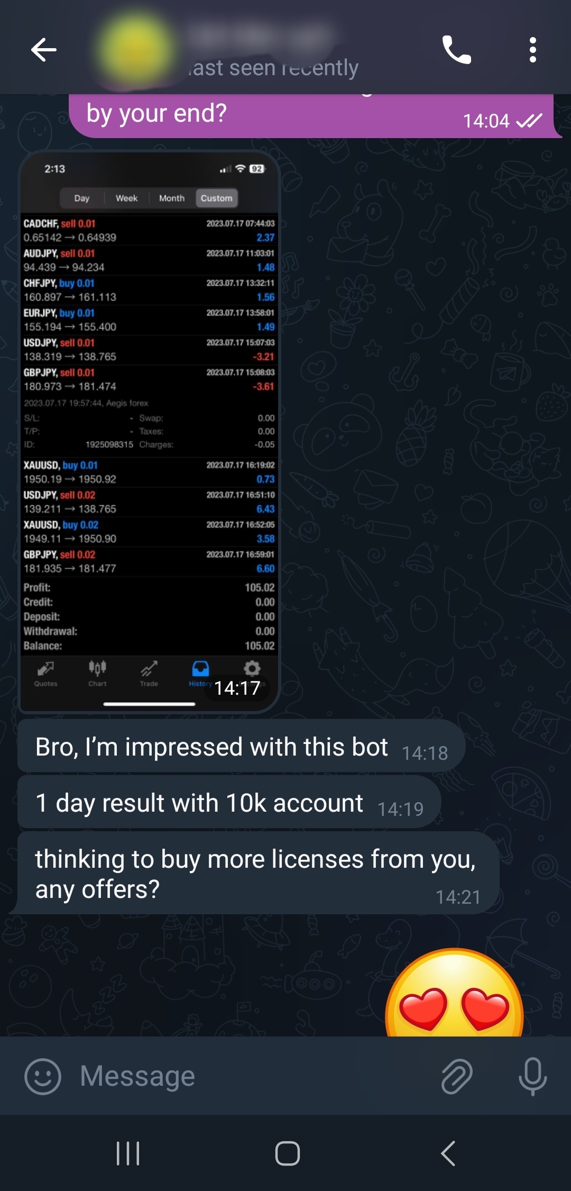The height and width of the screenshot is (1191, 571).
Task: Tap the back arrow in chat header
Action: click(x=43, y=50)
